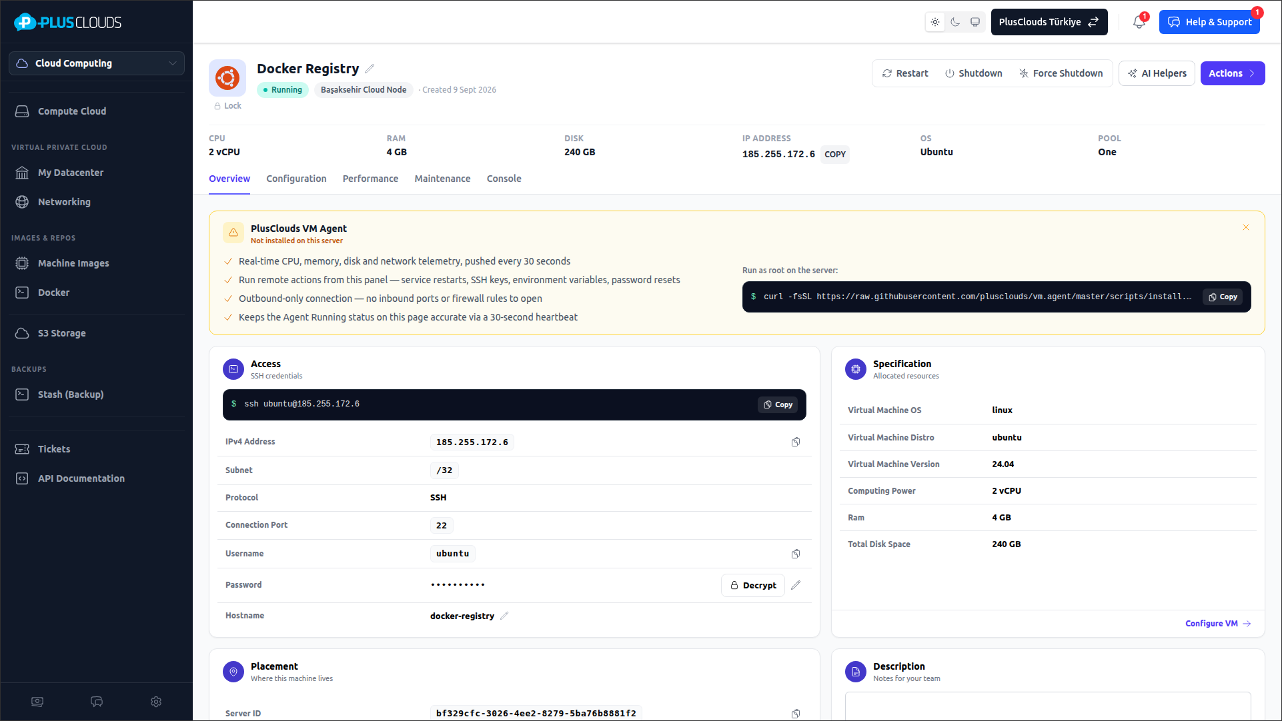1282x721 pixels.
Task: Open API Documentation link
Action: coord(81,478)
